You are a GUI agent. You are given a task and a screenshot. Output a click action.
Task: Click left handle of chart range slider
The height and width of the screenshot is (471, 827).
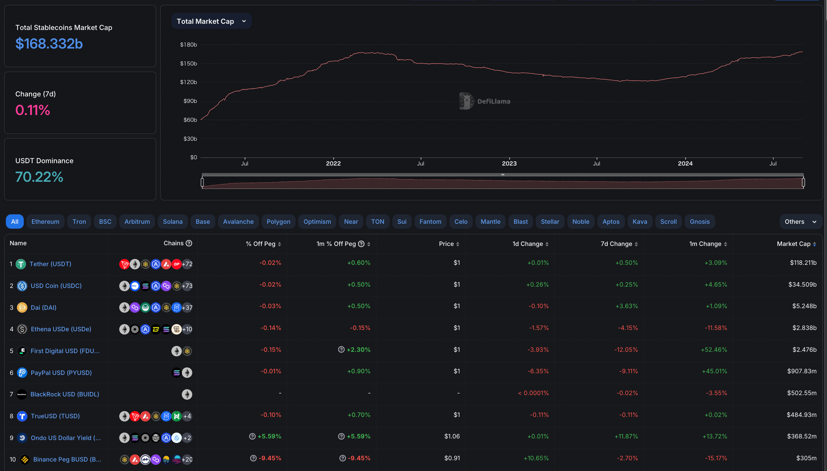(202, 182)
